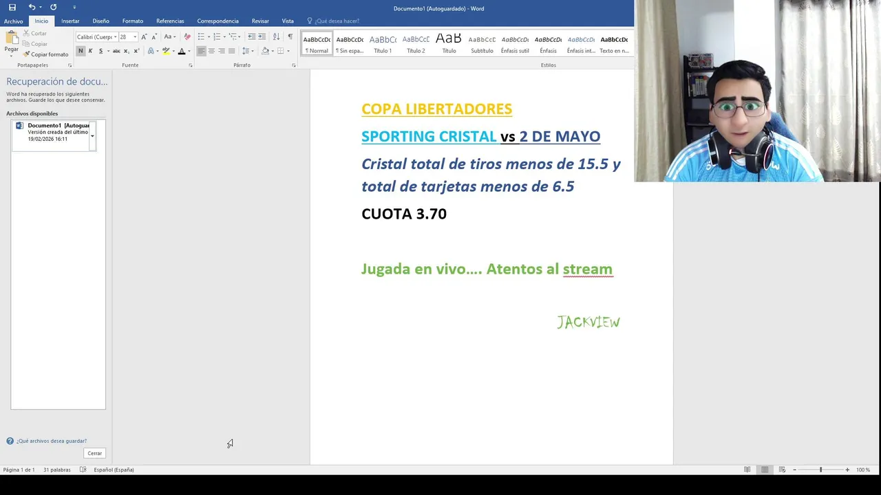Open text effects and typography icon
881x495 pixels.
click(151, 51)
